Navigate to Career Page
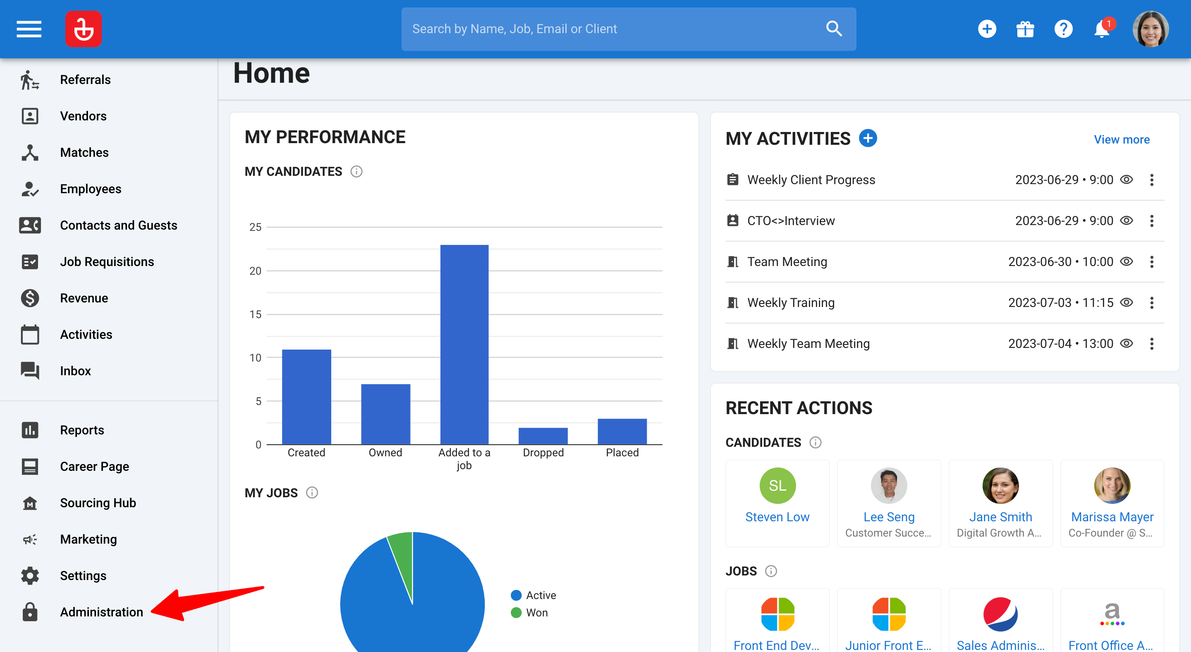 [x=94, y=467]
